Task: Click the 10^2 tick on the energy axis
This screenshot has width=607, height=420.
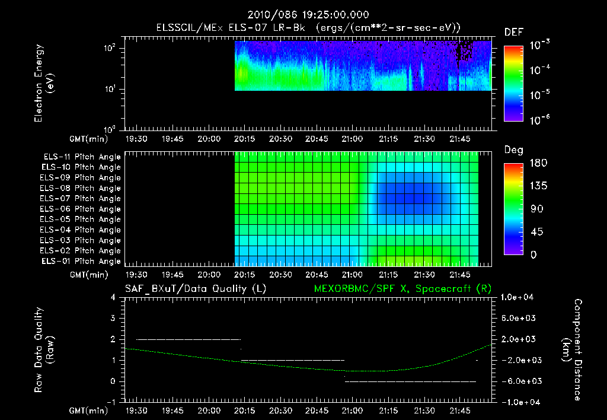Action: [110, 48]
